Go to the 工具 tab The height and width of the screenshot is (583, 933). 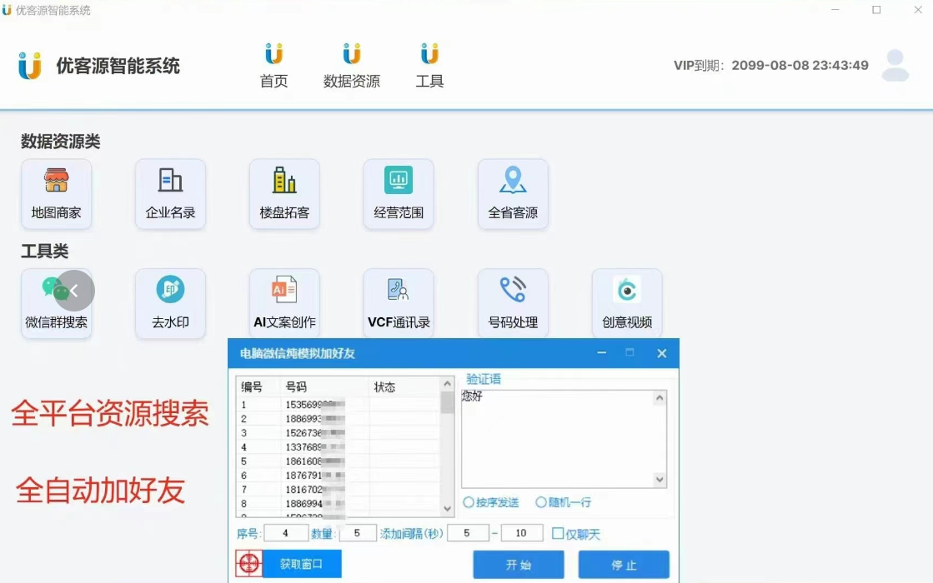(429, 67)
